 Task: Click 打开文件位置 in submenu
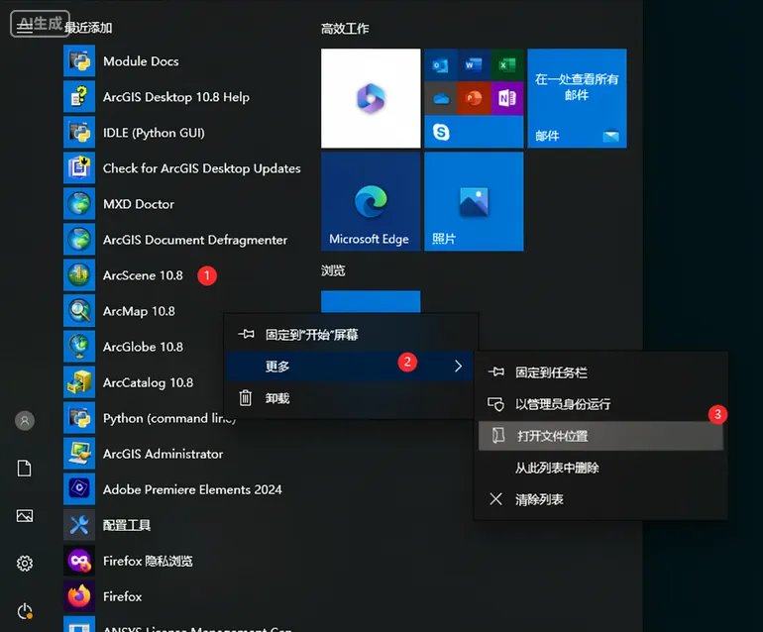coord(600,436)
